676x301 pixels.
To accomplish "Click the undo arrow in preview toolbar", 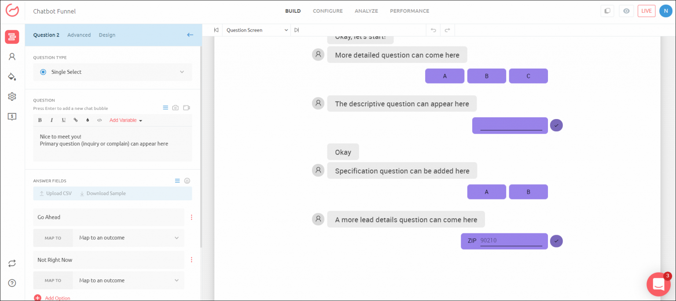I will click(433, 30).
